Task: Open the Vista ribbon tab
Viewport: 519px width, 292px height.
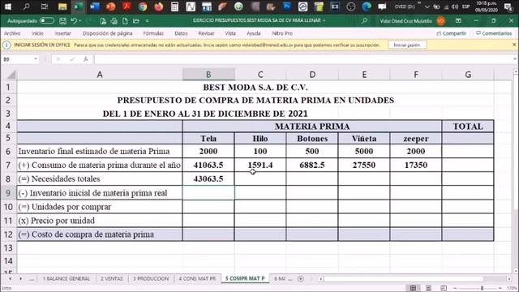Action: 230,33
